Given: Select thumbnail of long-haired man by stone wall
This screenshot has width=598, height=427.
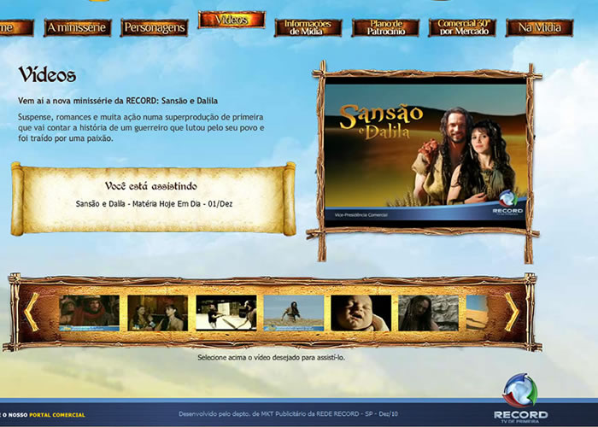Looking at the screenshot, I should (x=428, y=313).
